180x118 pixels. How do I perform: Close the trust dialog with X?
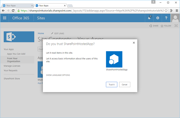[x=134, y=43]
